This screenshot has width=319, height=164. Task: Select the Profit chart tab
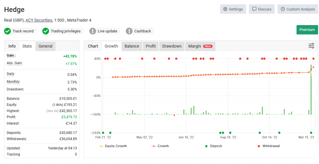[151, 46]
